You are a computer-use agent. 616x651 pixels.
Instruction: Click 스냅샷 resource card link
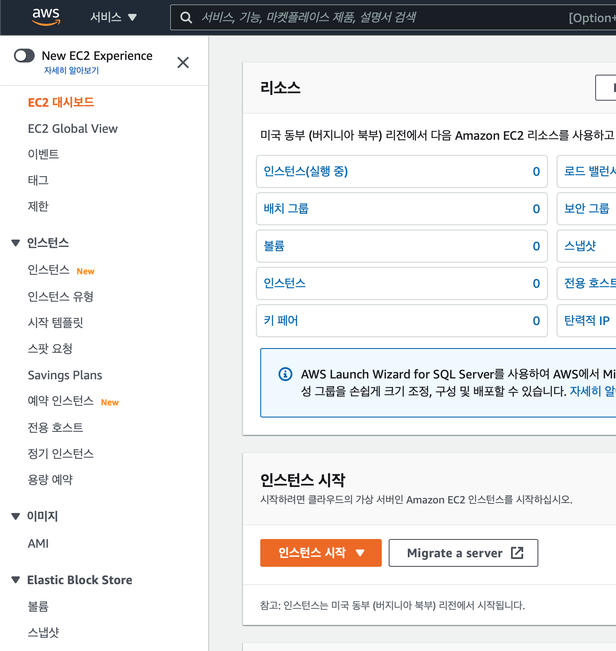[x=580, y=246]
